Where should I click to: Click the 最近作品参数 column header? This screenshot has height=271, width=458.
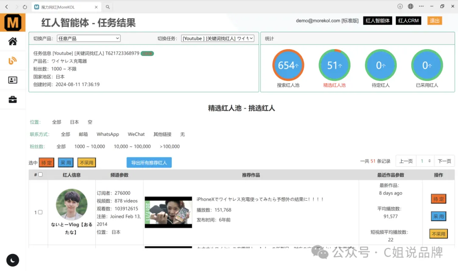pyautogui.click(x=391, y=175)
